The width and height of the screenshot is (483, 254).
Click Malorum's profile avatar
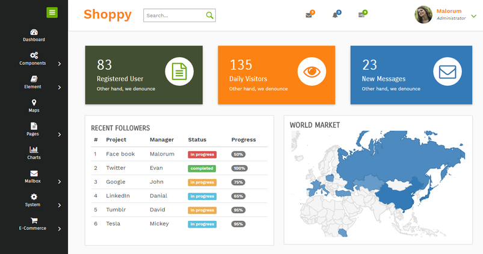coord(423,15)
